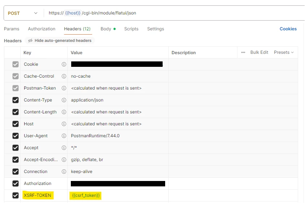Image resolution: width=305 pixels, height=203 pixels.
Task: Toggle the Cache-Control header checkbox
Action: [x=16, y=76]
